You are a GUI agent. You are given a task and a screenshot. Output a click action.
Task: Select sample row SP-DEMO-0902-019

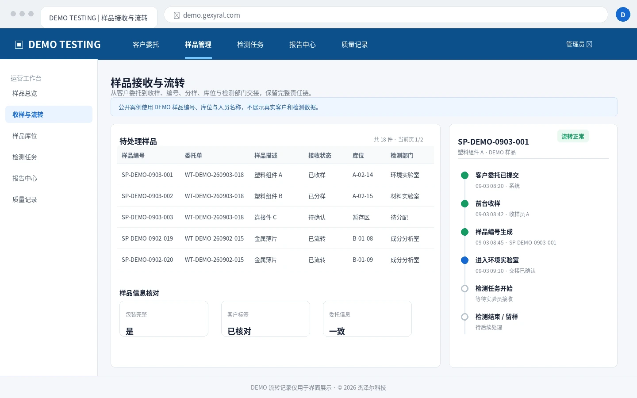click(x=276, y=238)
